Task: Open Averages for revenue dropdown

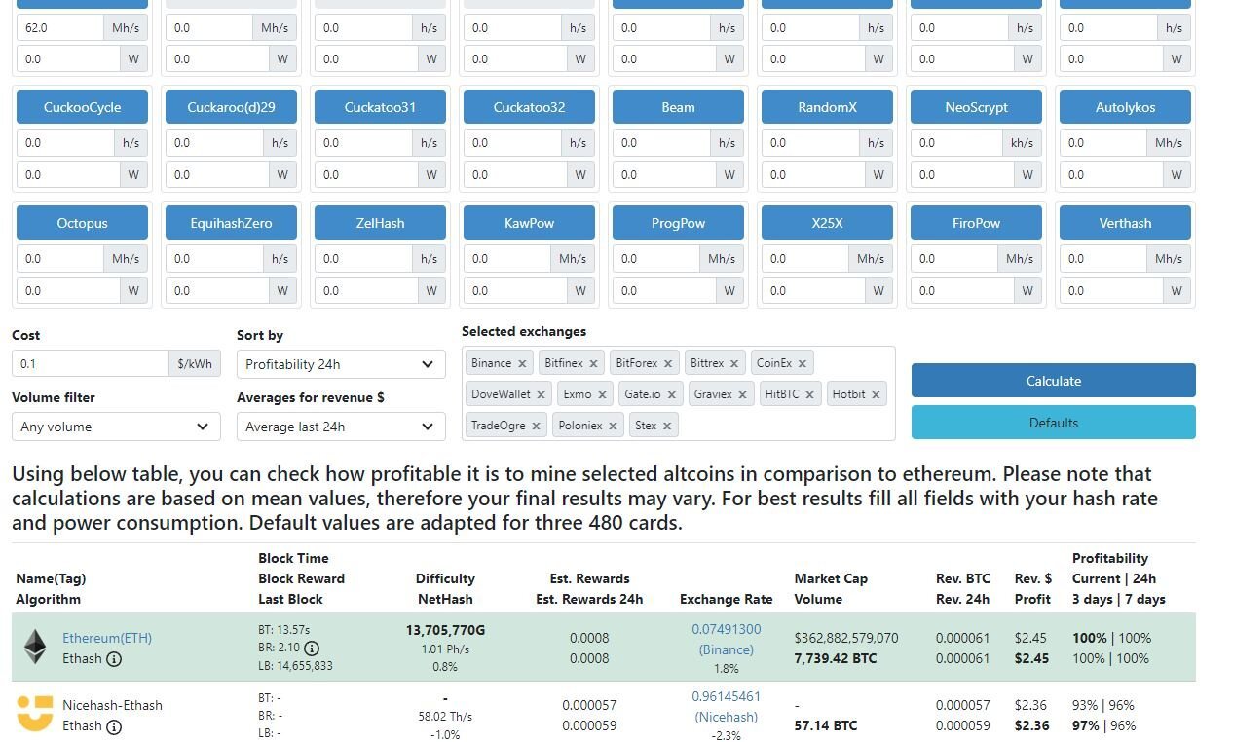Action: click(x=341, y=427)
